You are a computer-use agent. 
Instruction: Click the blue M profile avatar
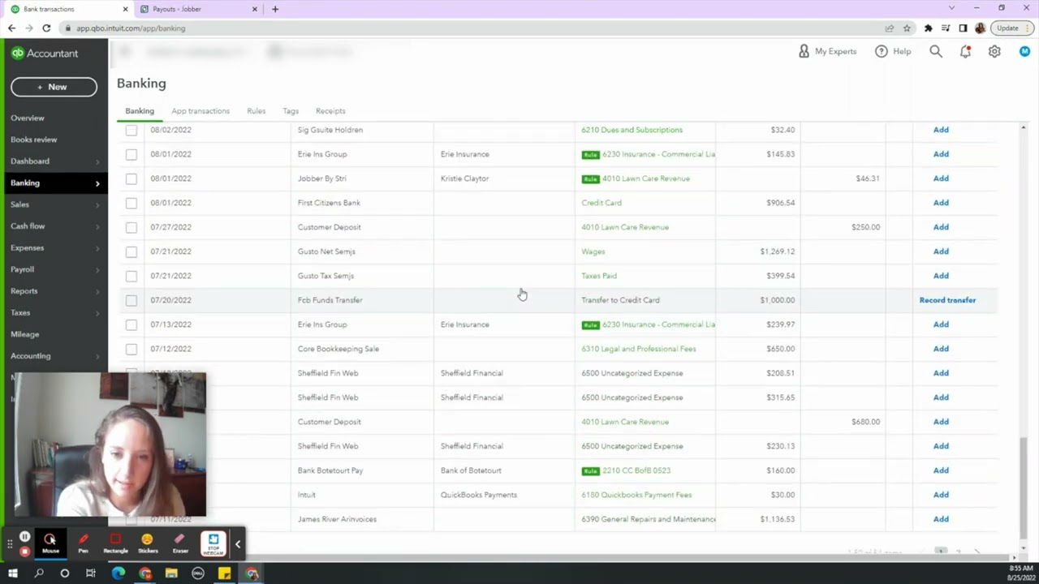1024,51
